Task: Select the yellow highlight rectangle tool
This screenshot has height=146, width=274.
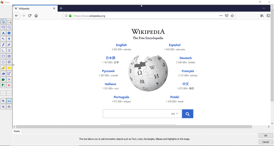Action: tap(9, 68)
